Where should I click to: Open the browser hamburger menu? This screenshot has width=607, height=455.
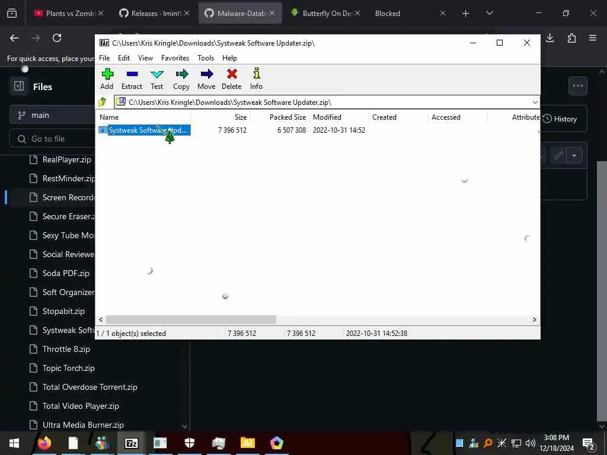pyautogui.click(x=593, y=38)
